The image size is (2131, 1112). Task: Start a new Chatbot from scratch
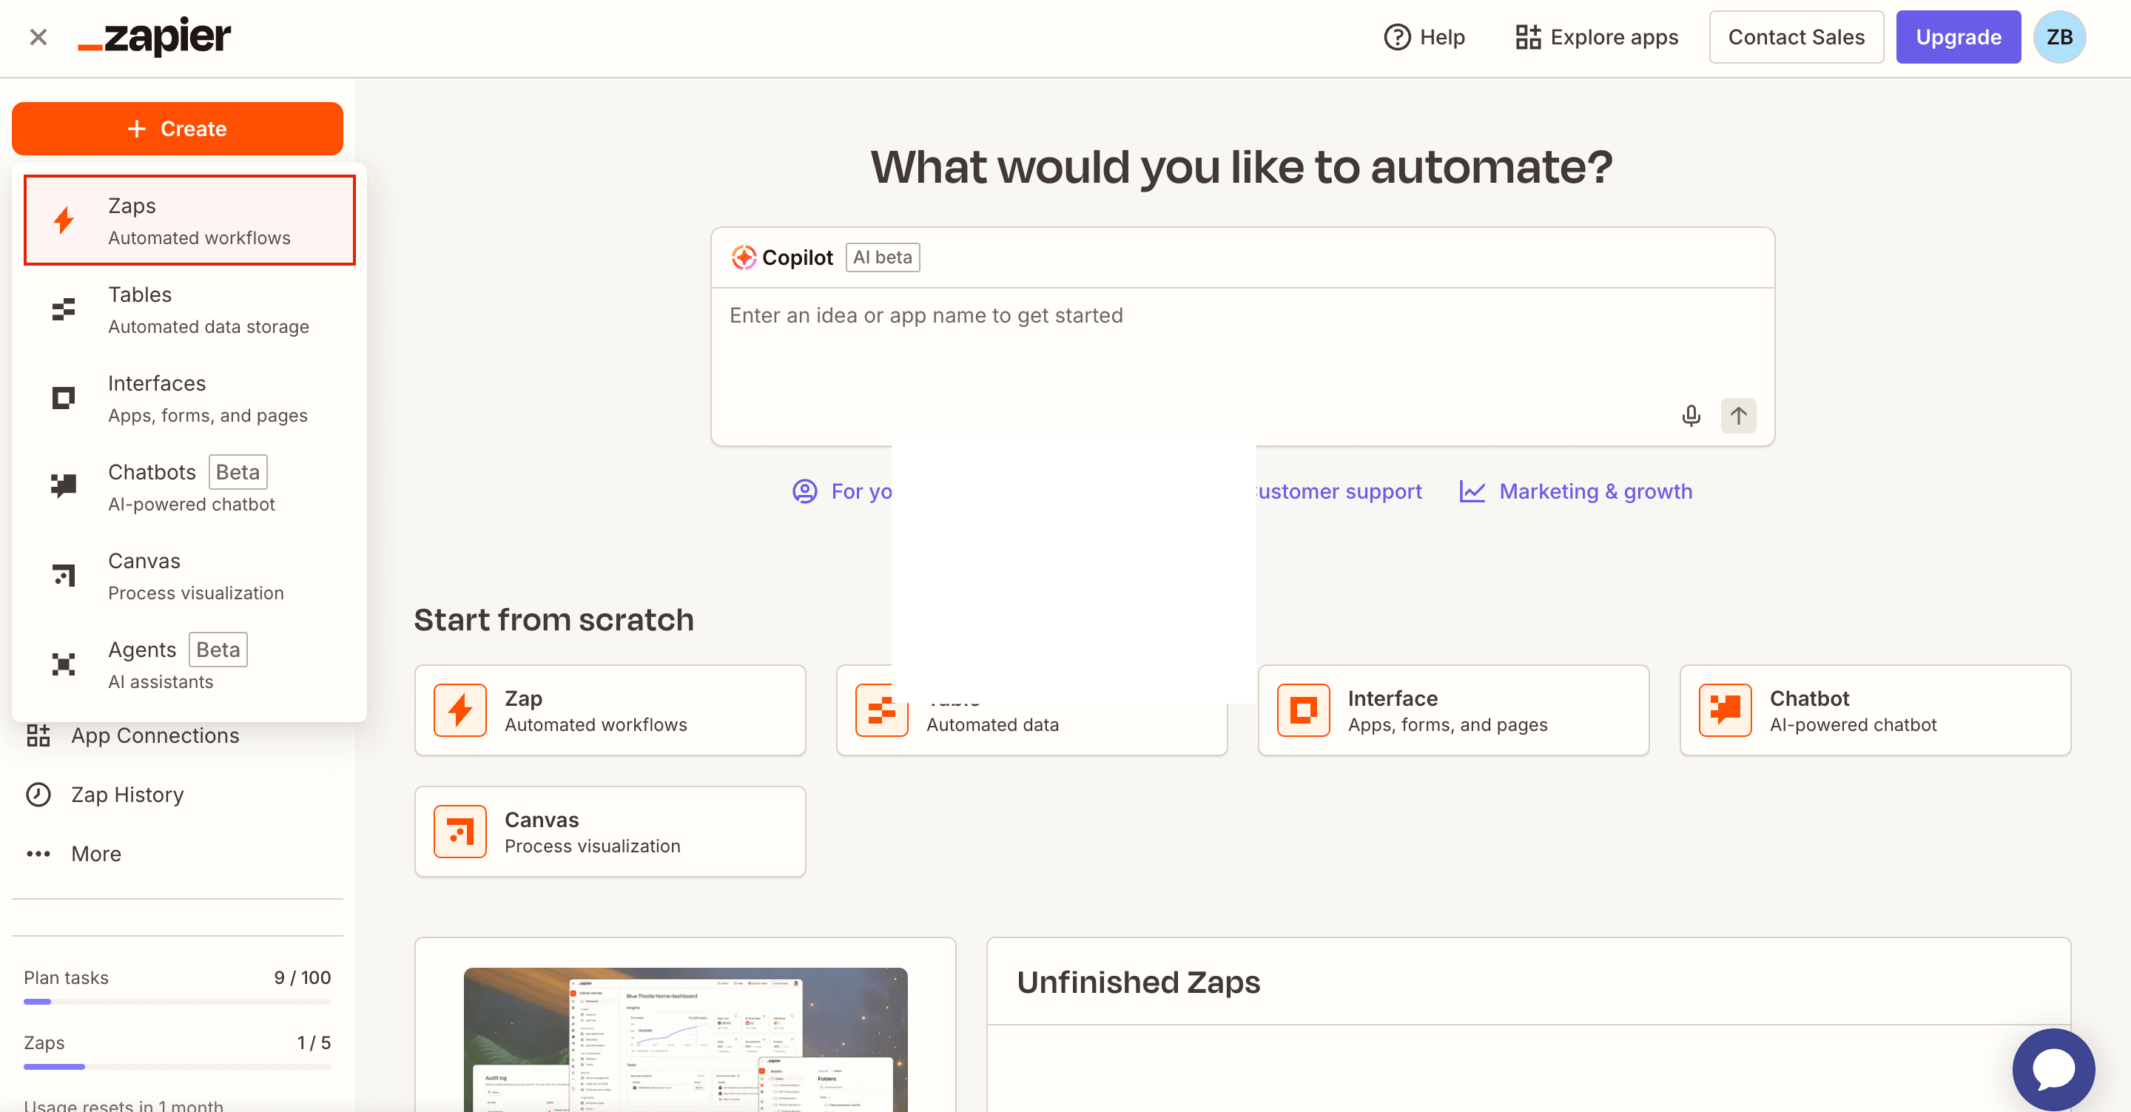tap(1874, 709)
